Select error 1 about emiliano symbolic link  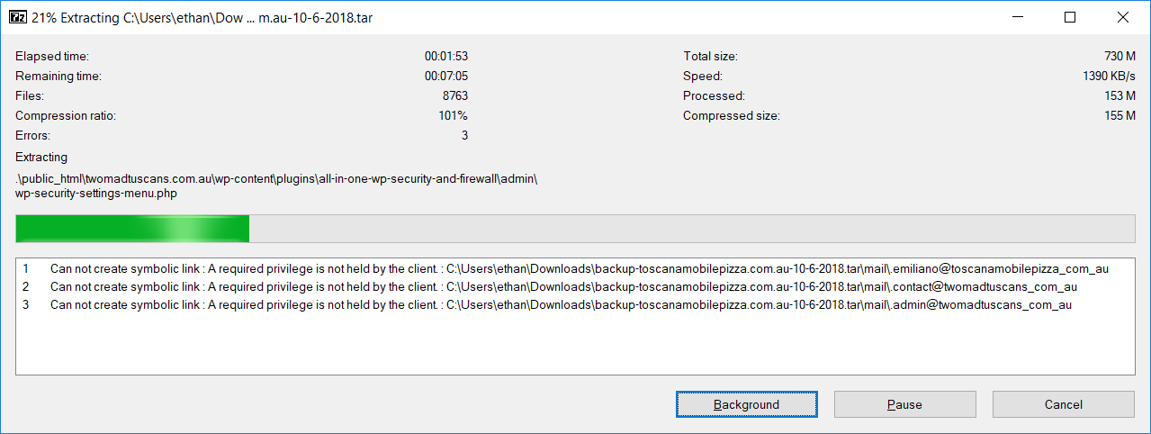[x=565, y=268]
